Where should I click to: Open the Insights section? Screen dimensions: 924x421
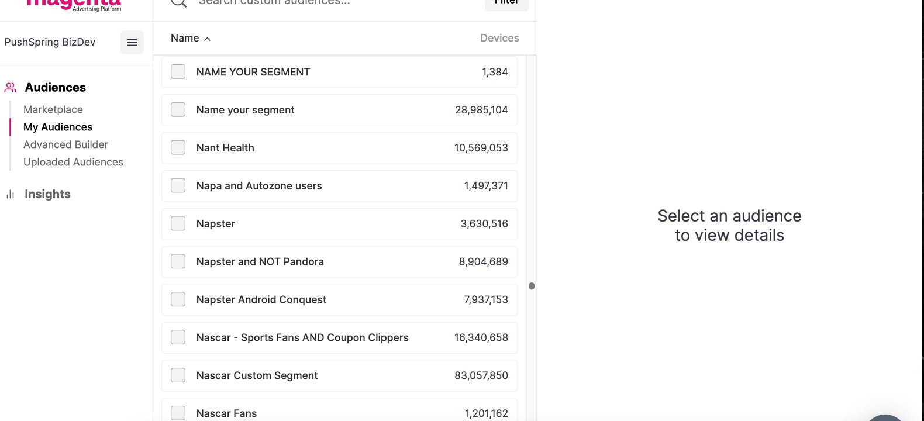click(x=47, y=194)
